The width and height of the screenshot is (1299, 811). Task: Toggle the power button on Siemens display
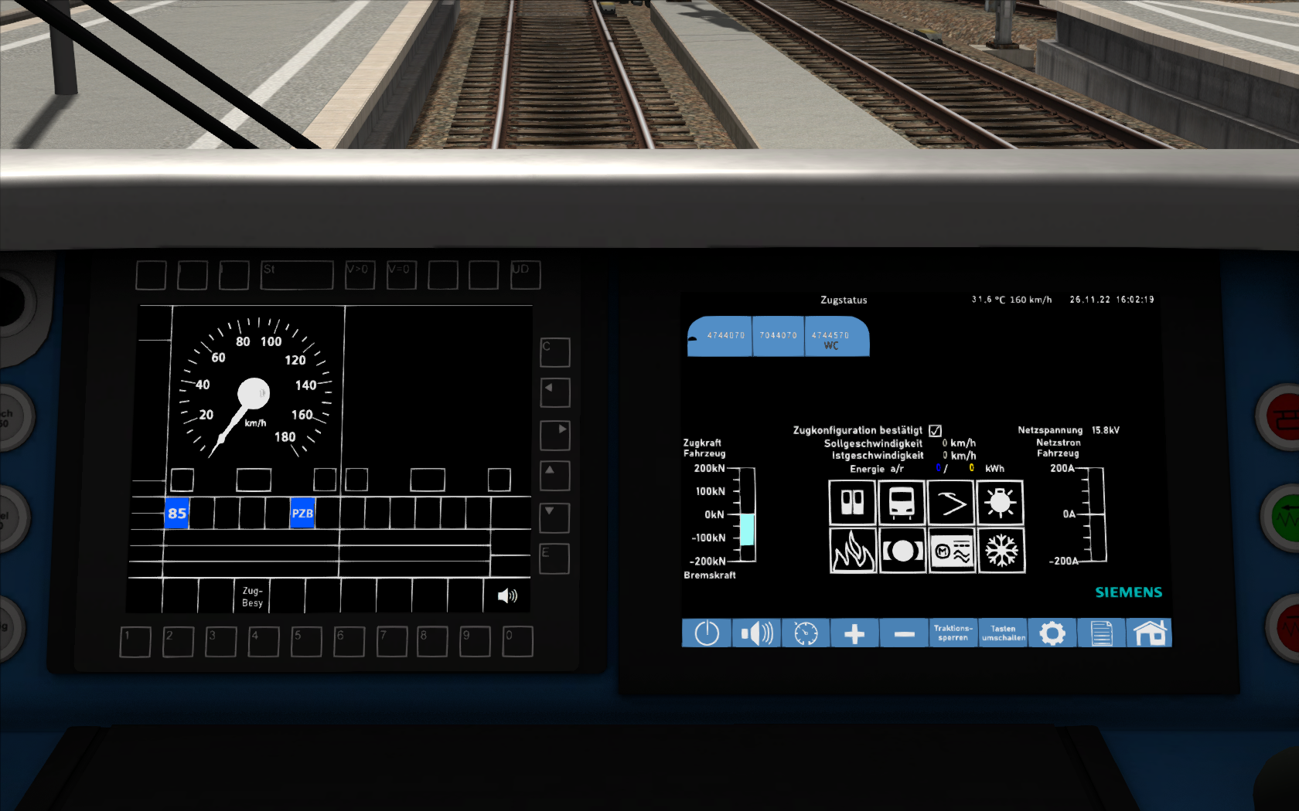pos(707,633)
